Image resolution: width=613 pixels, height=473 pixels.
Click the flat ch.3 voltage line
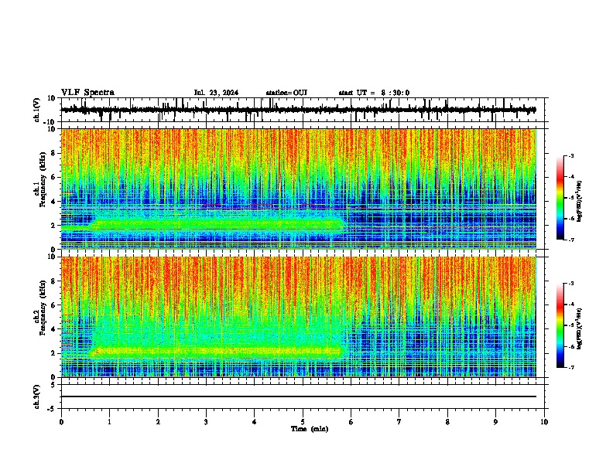298,396
